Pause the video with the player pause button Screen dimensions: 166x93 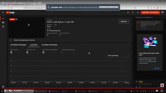pos(5,91)
